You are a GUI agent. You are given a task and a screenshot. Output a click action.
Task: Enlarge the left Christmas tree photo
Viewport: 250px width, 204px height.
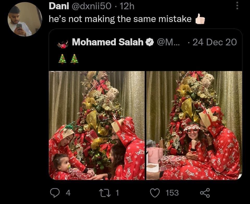(97, 125)
